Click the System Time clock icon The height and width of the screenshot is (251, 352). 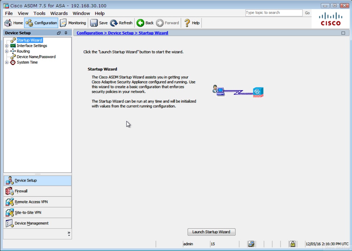coord(13,62)
